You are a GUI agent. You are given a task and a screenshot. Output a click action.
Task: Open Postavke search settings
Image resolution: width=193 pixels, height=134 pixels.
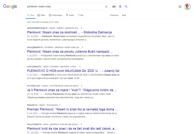tap(114, 15)
